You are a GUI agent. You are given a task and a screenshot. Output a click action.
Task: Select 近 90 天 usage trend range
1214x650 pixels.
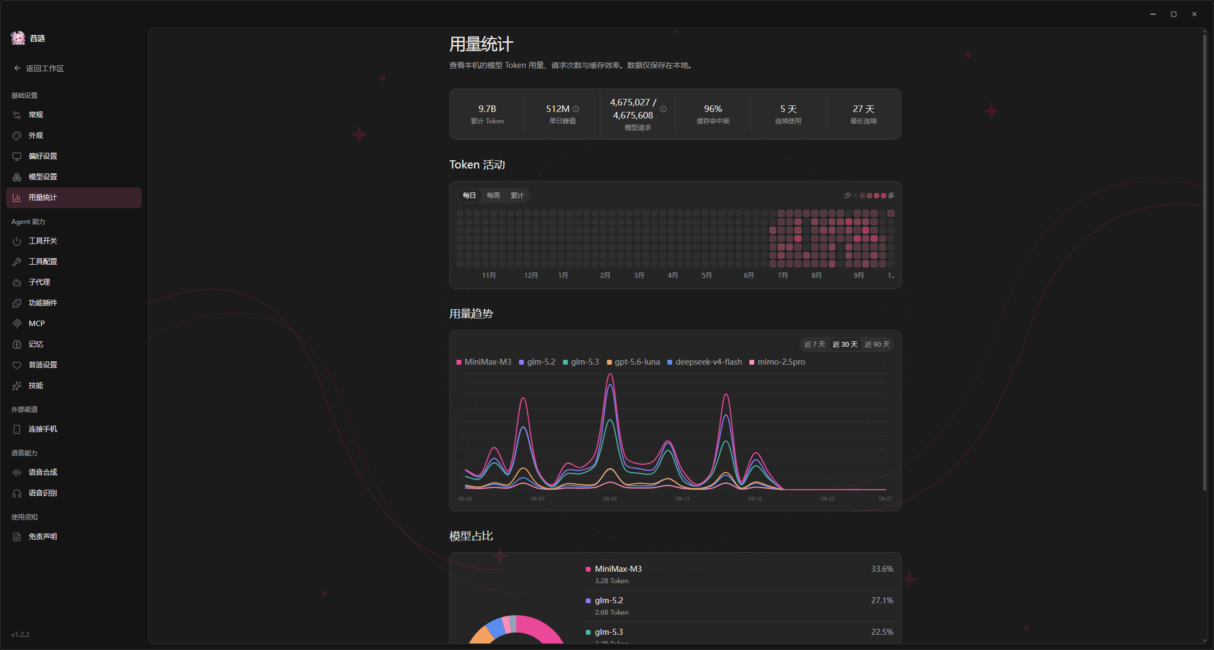877,345
